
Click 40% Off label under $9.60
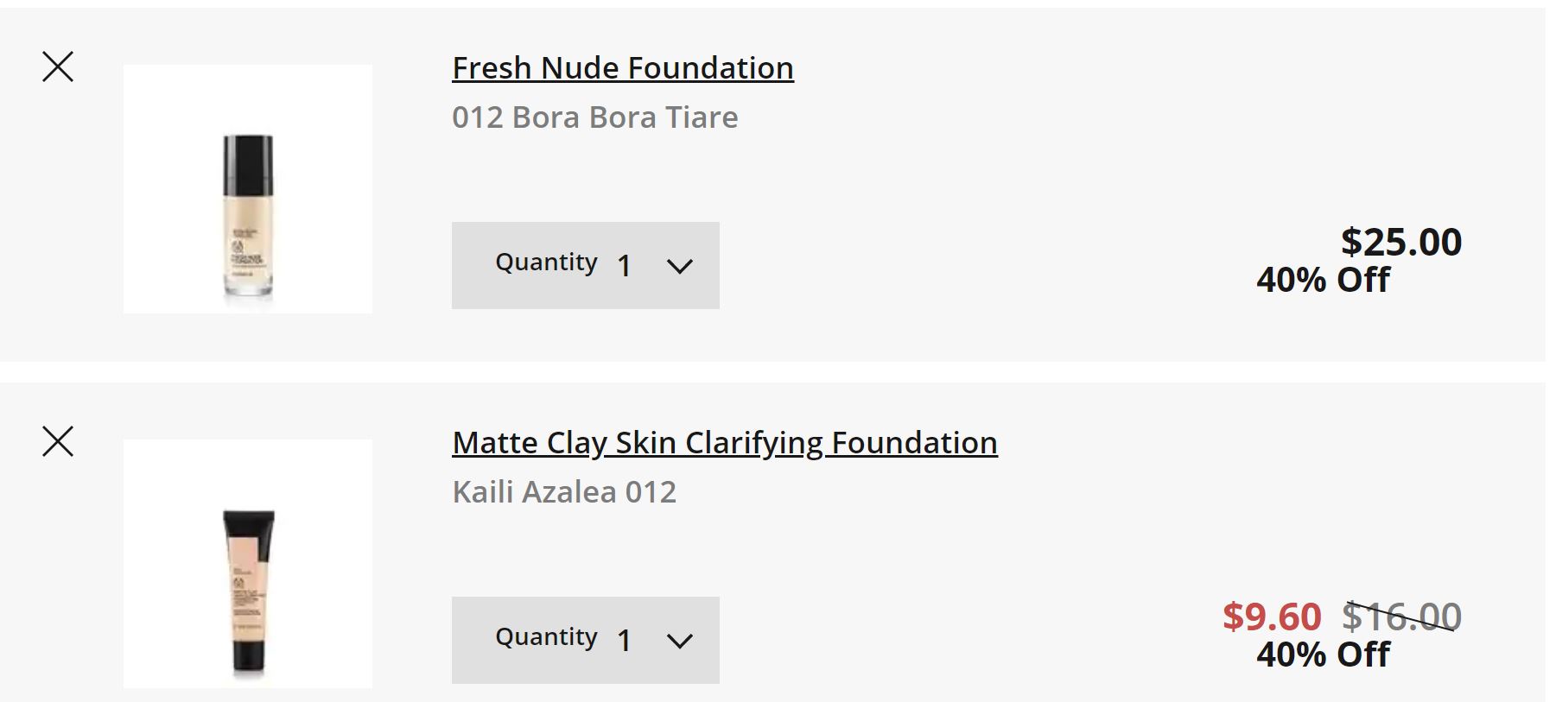pyautogui.click(x=1323, y=655)
